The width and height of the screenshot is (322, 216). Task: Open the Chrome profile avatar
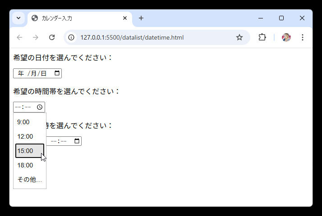pos(286,37)
